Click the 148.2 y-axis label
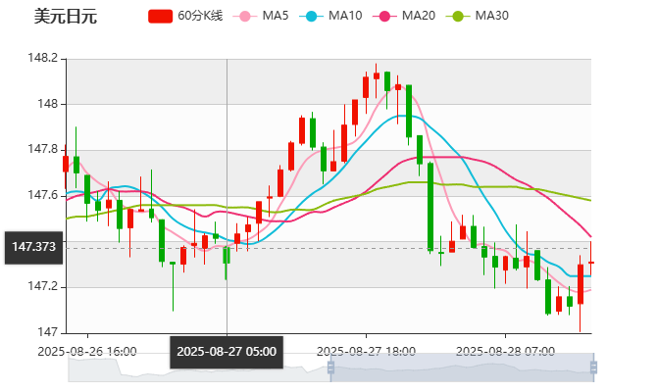Viewport: 657px width, 392px height. (43, 58)
